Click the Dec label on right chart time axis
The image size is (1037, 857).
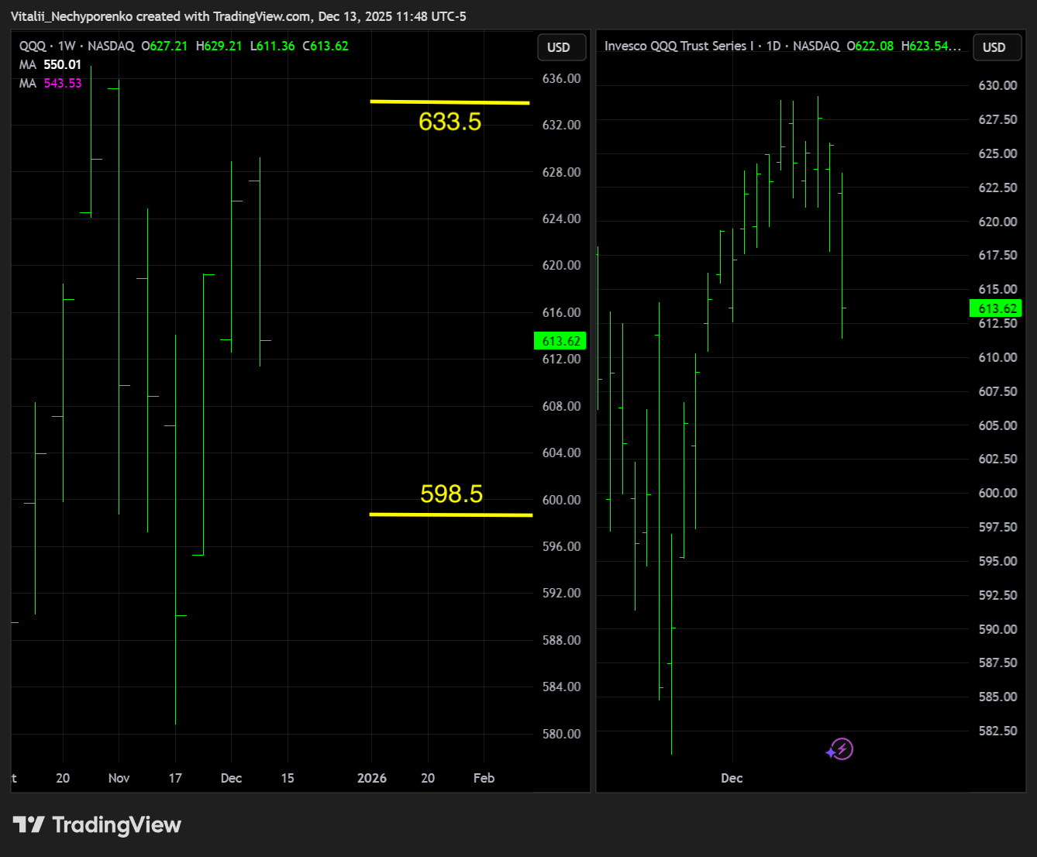coord(732,778)
